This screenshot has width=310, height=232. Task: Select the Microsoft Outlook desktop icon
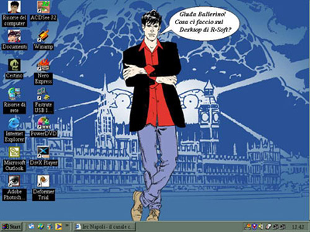[14, 152]
